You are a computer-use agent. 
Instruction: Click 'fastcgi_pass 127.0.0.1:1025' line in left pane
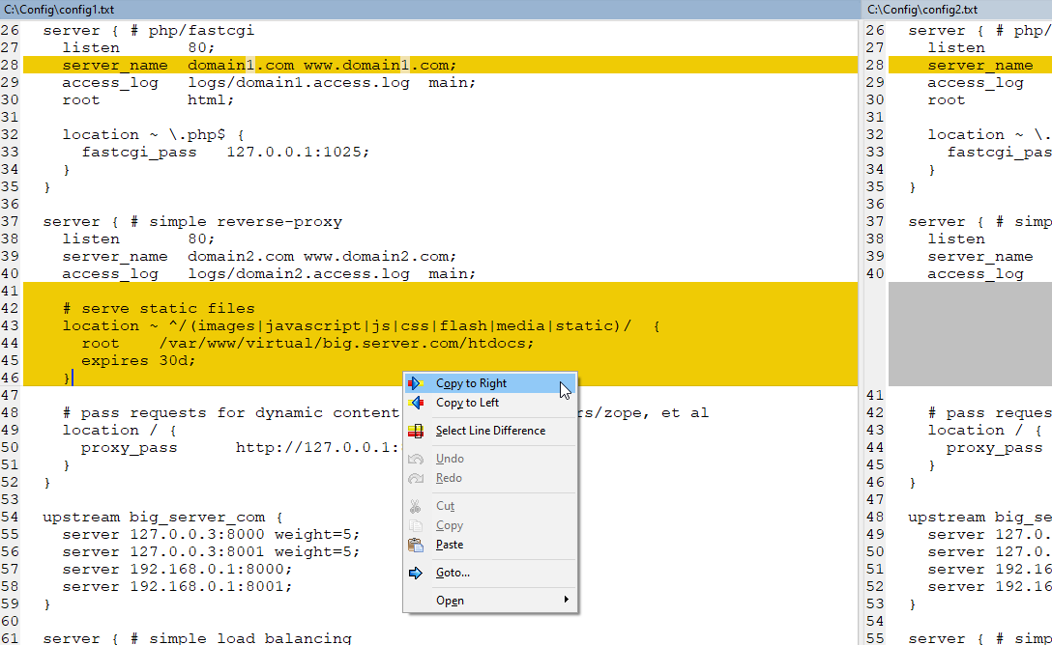point(225,152)
